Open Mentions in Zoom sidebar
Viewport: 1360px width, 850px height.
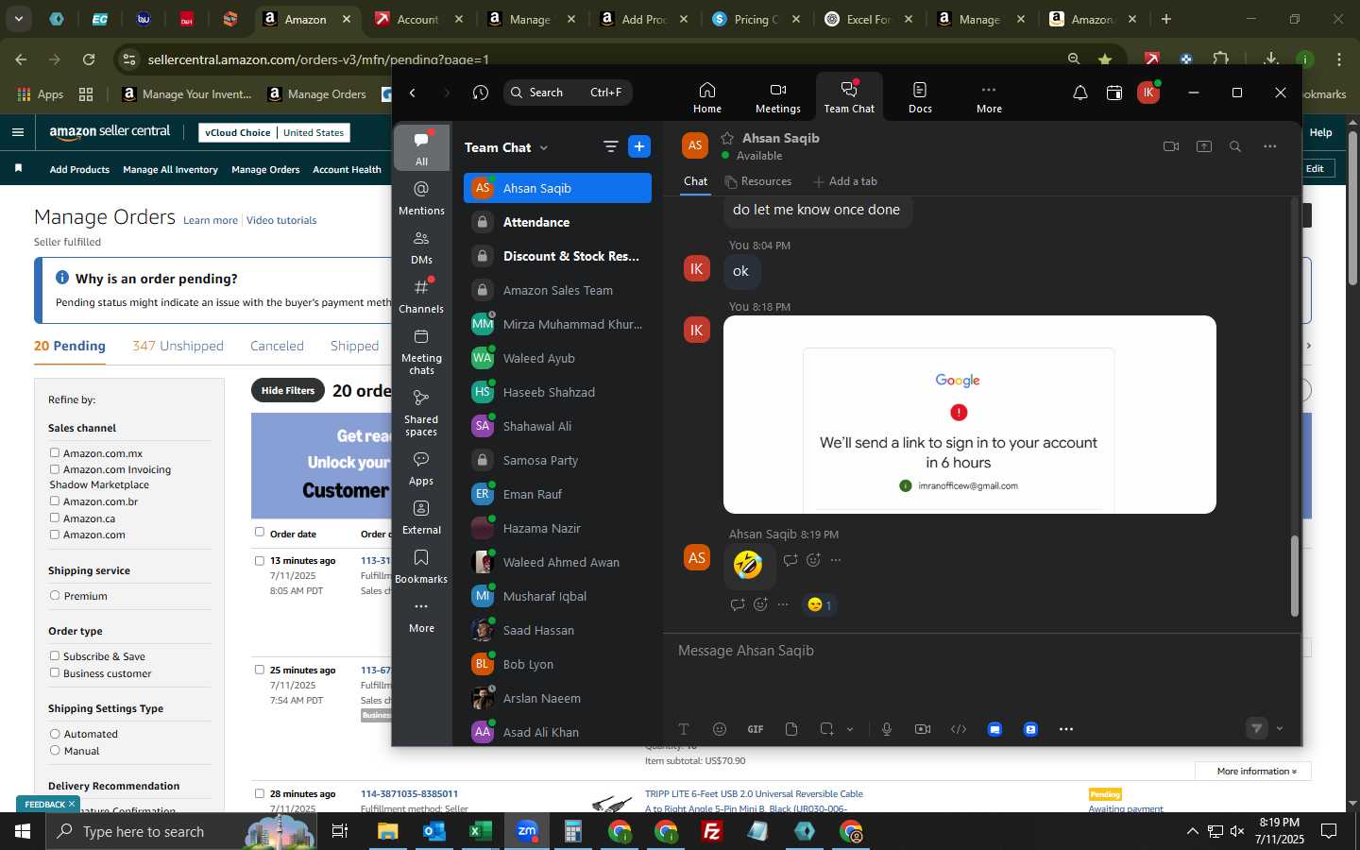421,197
